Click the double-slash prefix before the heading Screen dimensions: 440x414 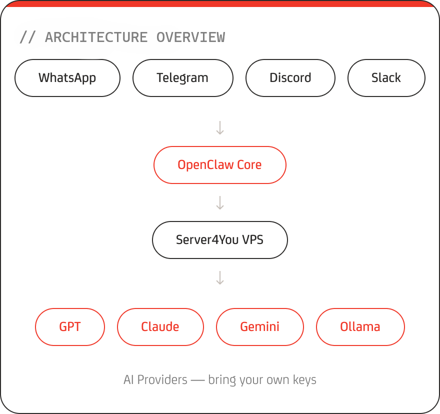pos(28,37)
